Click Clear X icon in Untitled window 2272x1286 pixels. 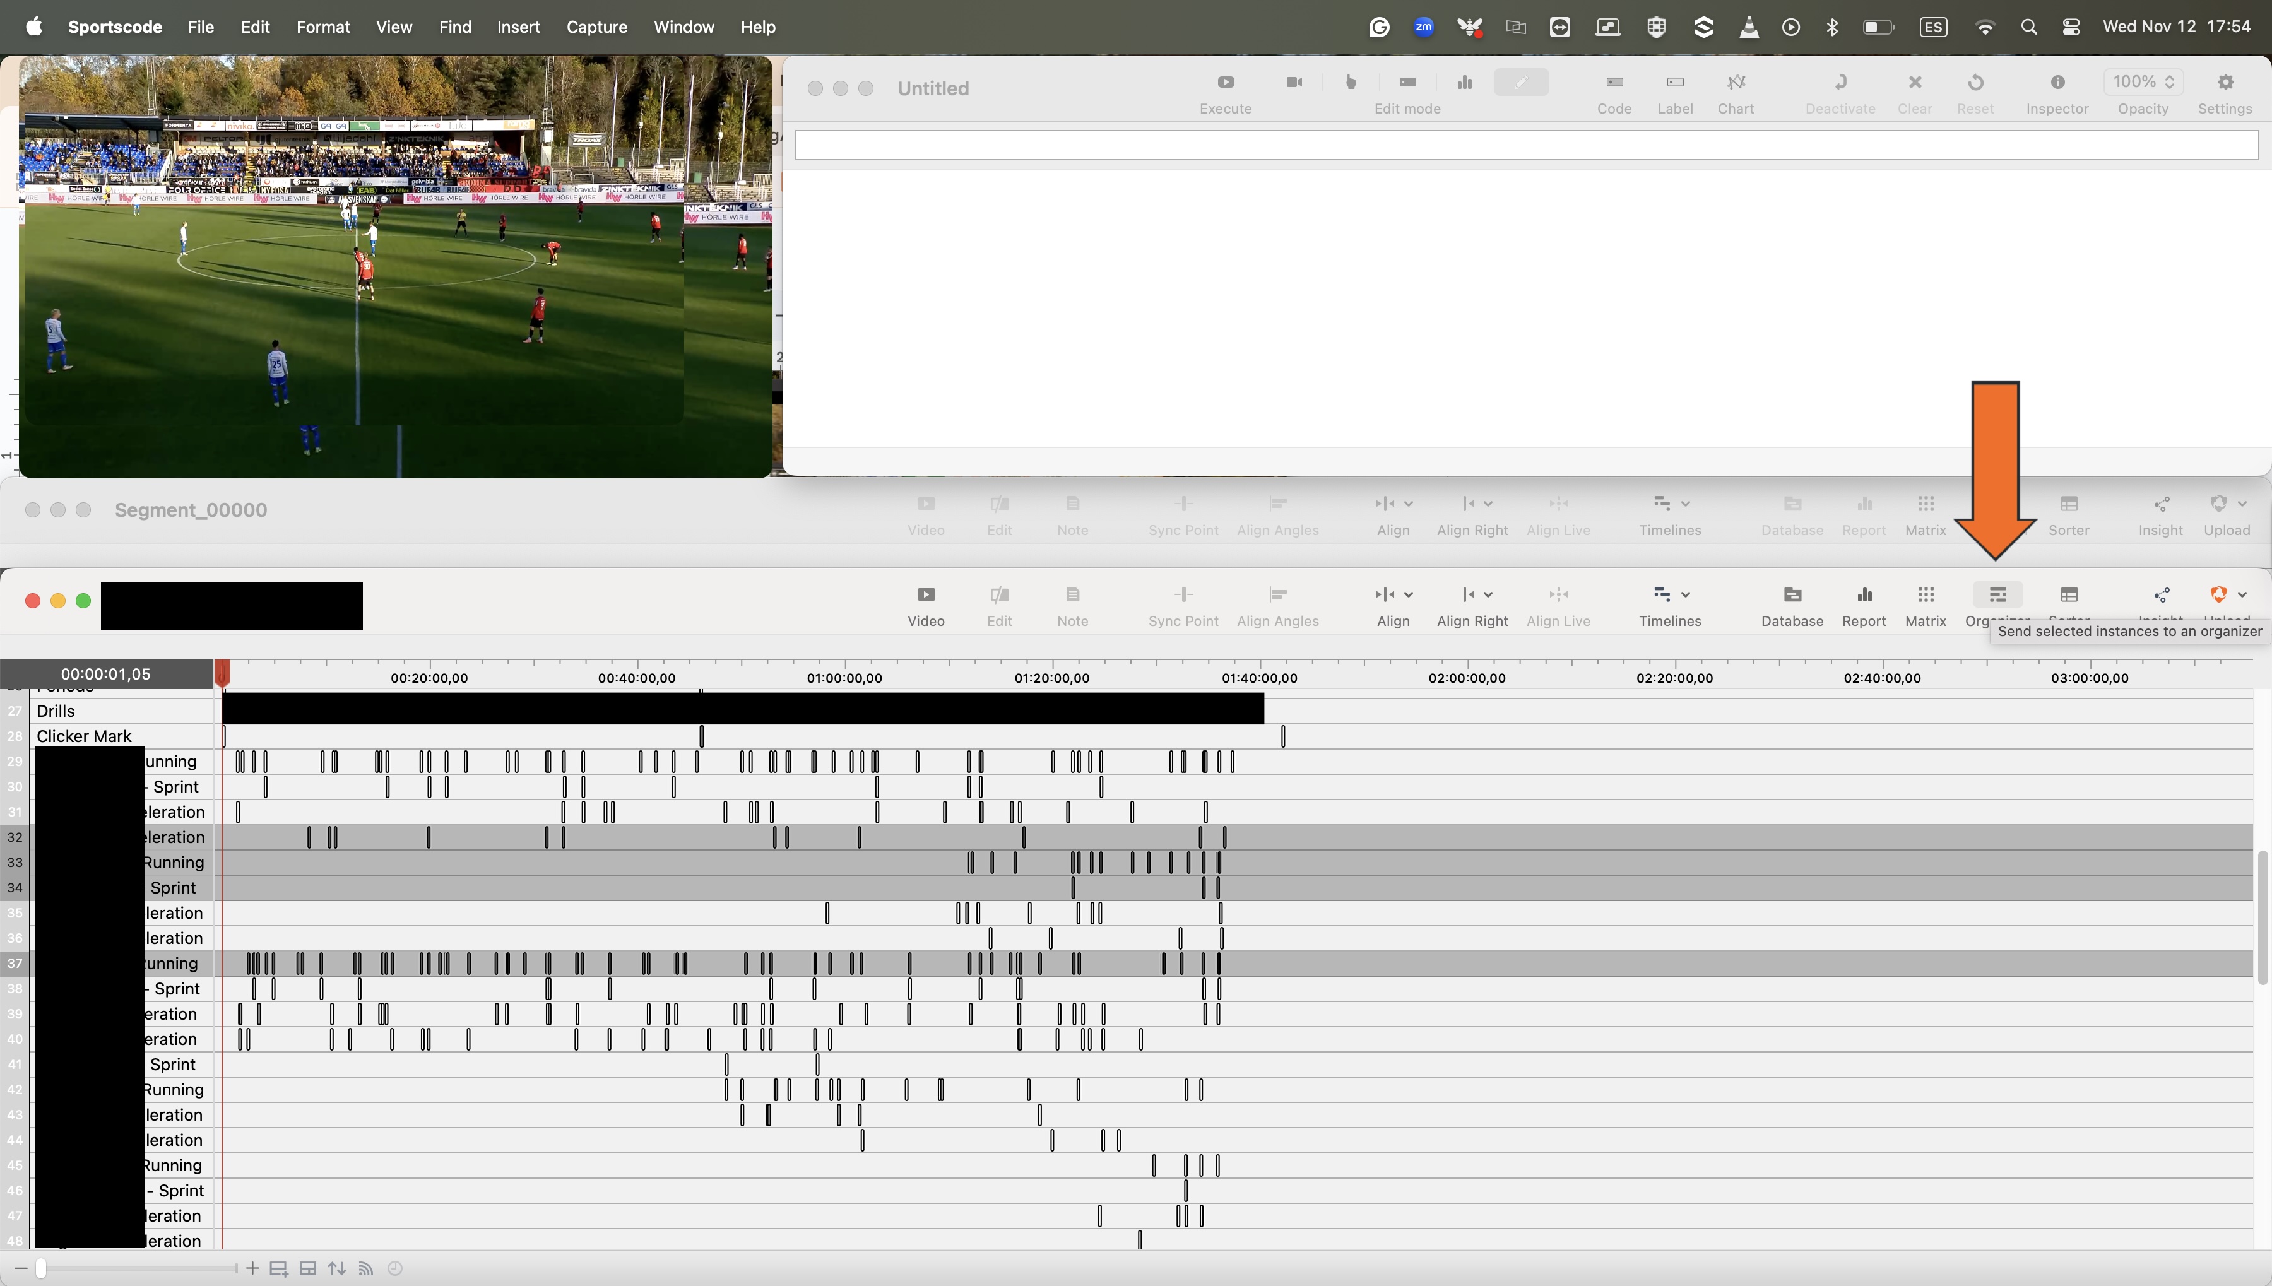click(1914, 82)
